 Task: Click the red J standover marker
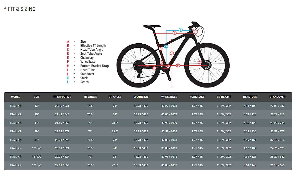(x=172, y=53)
